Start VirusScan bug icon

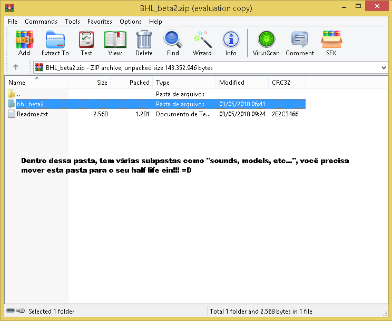(x=266, y=39)
